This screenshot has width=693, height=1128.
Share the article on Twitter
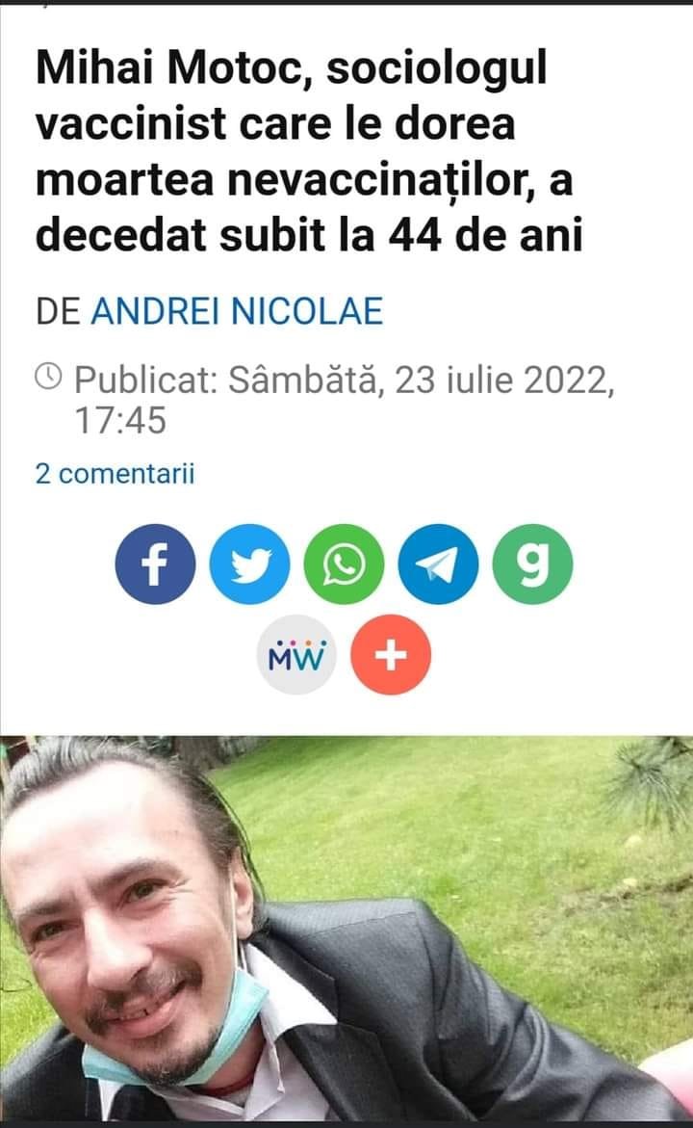249,564
